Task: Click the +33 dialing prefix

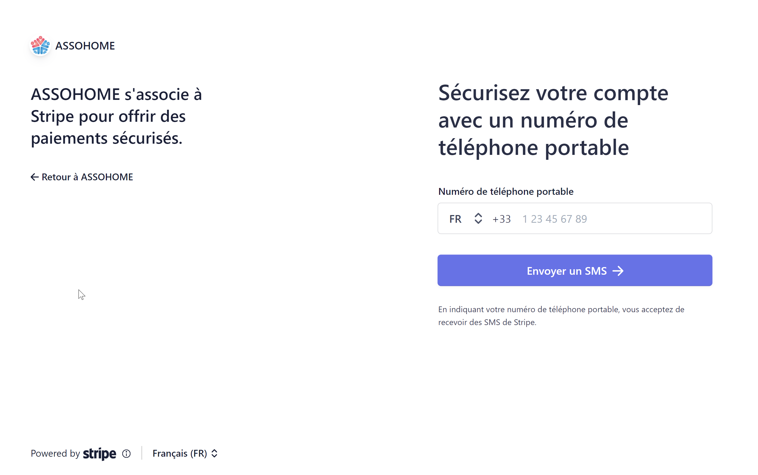Action: (501, 219)
